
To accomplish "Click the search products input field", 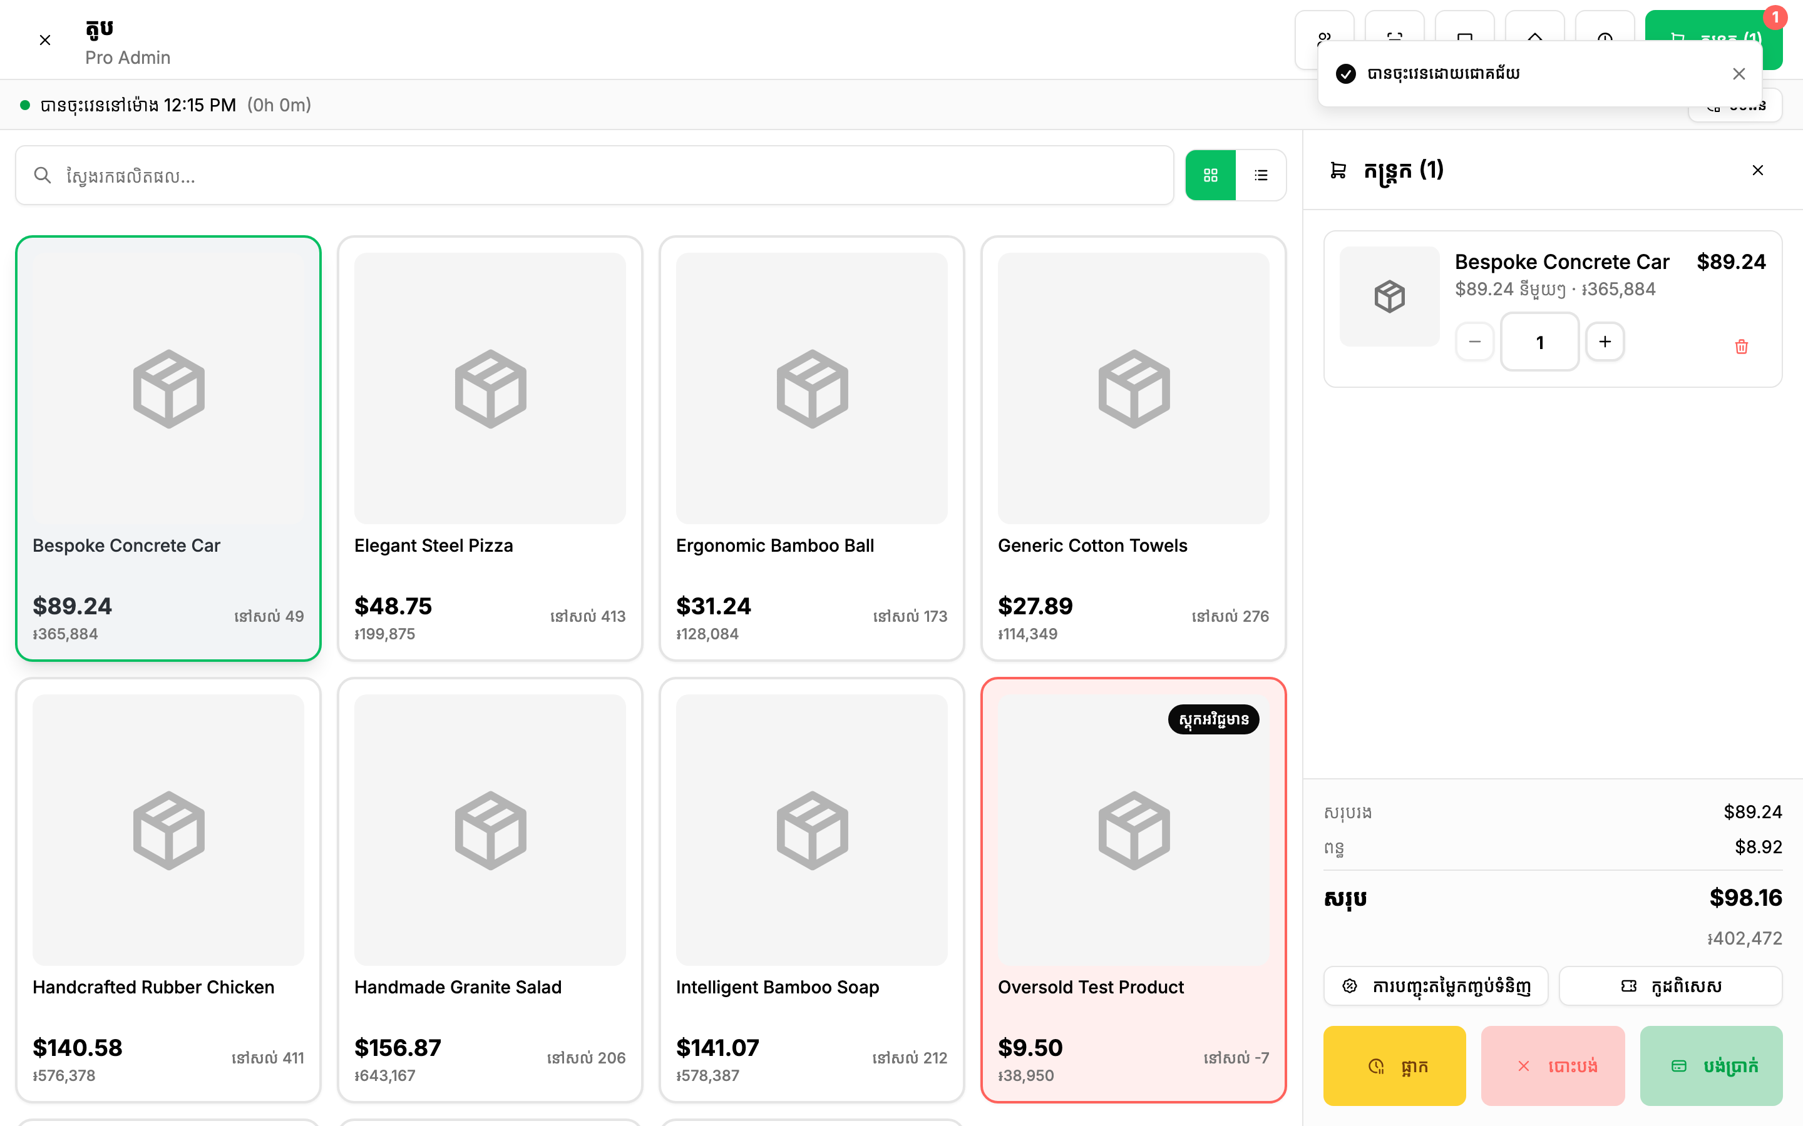I will pos(595,176).
